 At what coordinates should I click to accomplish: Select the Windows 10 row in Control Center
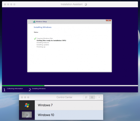(x=61, y=115)
